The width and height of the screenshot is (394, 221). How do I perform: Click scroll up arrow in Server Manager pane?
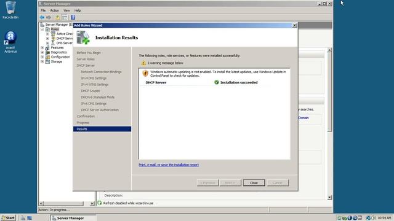[329, 50]
